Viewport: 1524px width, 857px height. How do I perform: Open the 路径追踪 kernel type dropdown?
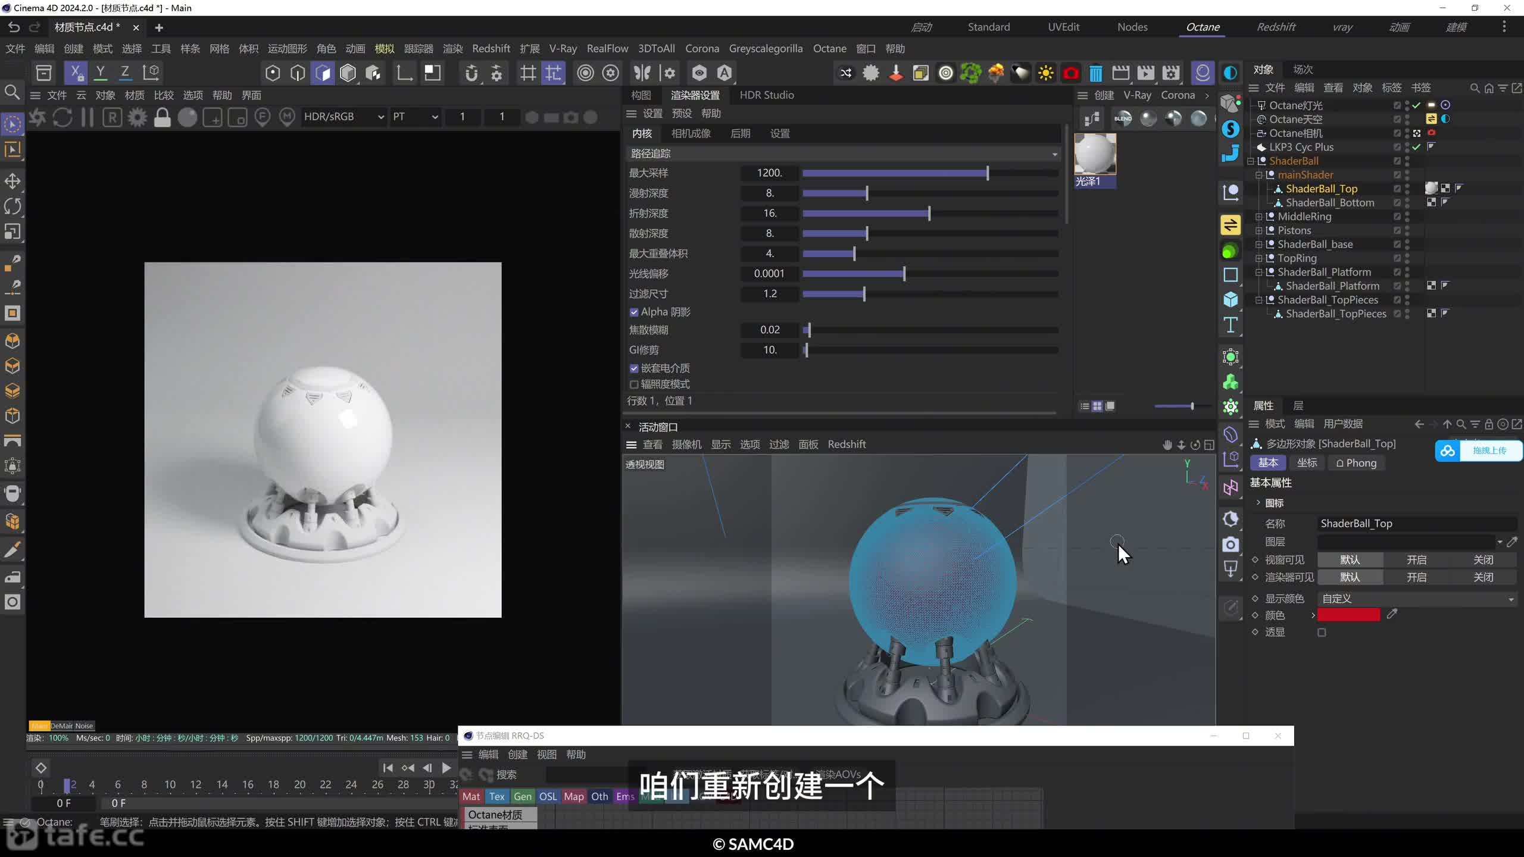[843, 154]
